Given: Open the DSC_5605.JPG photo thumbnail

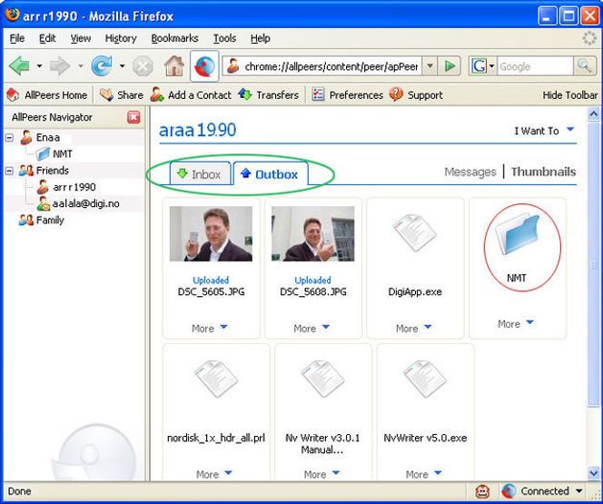Looking at the screenshot, I should [211, 233].
